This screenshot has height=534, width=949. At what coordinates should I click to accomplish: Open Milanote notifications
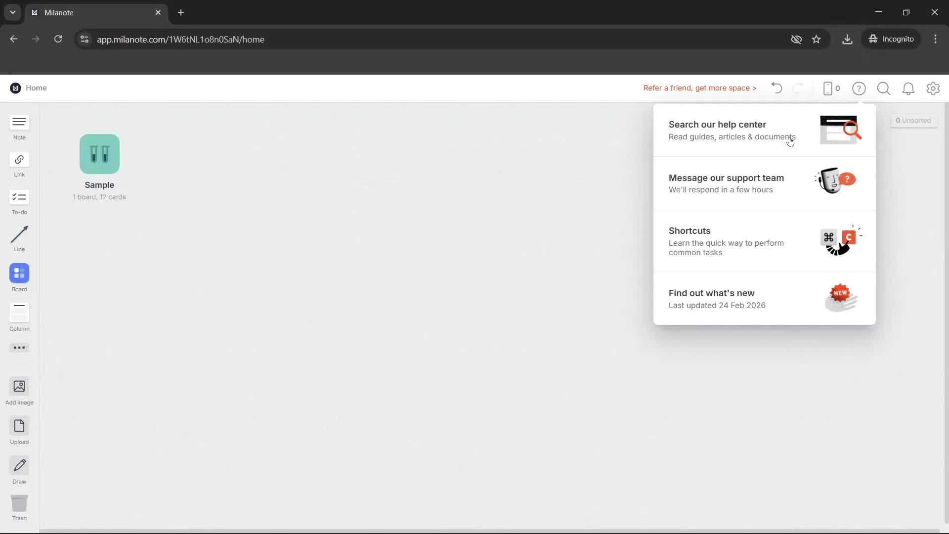click(908, 89)
